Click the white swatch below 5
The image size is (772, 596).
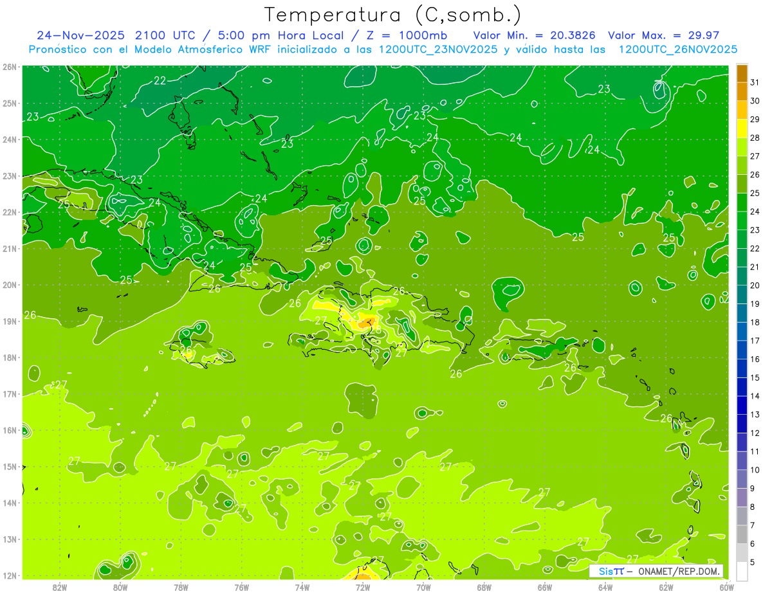(x=742, y=572)
